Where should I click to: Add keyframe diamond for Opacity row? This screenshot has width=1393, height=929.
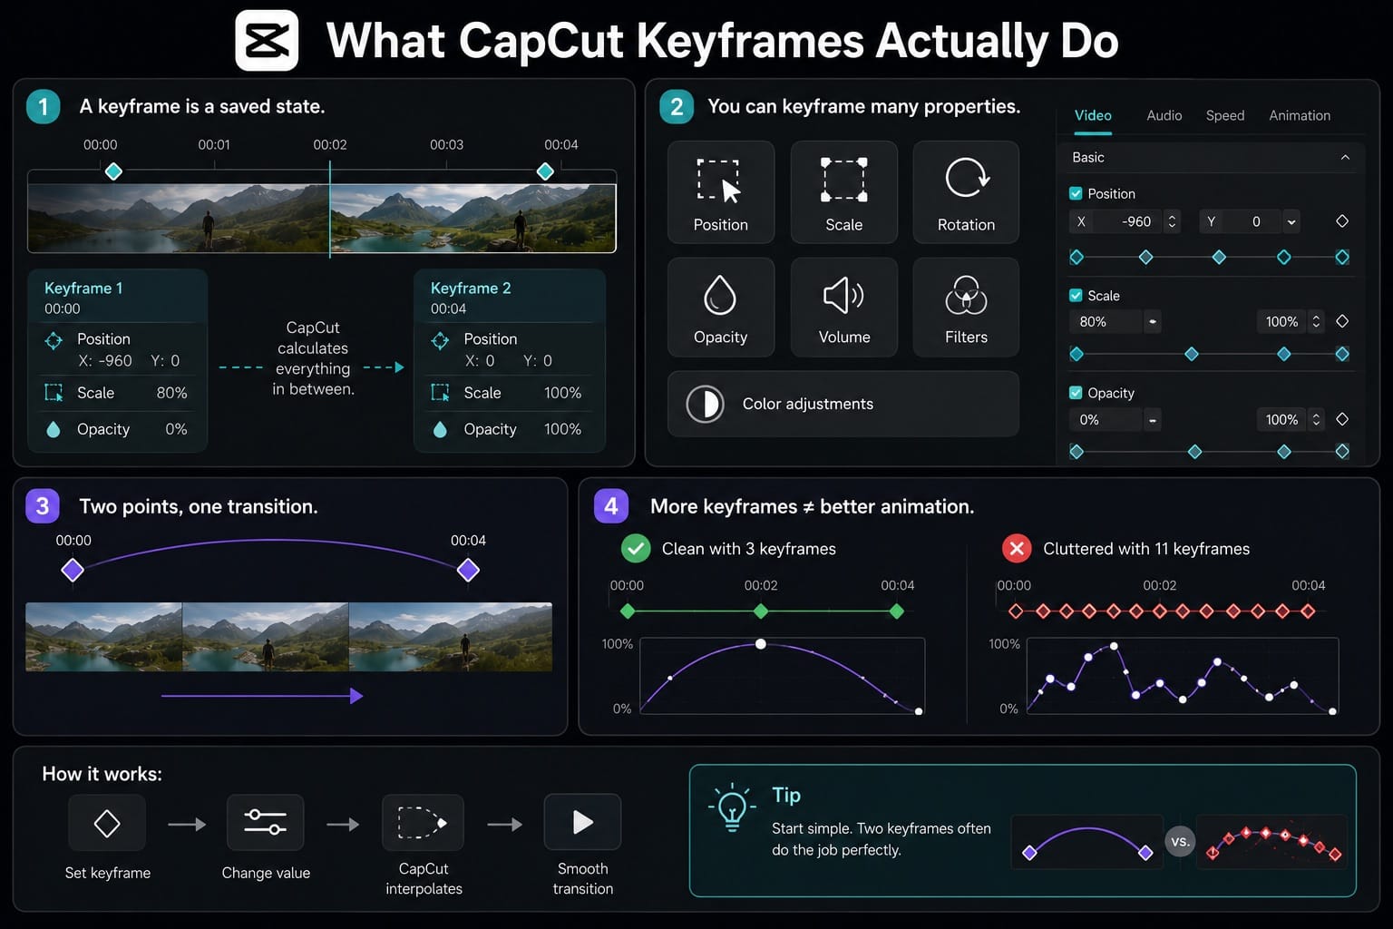click(x=1342, y=419)
